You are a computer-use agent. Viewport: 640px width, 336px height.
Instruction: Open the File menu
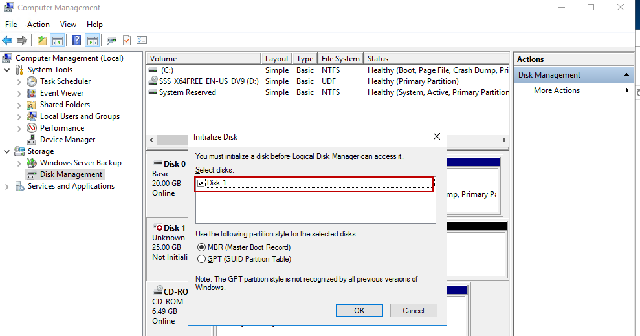tap(11, 25)
